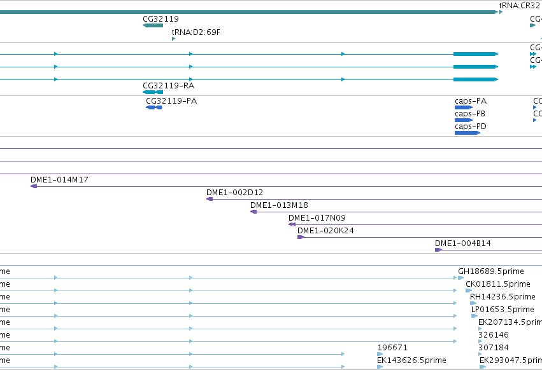Click the EK143626.5prime EST marker
Viewport: 542px width, 370px height.
(x=380, y=367)
